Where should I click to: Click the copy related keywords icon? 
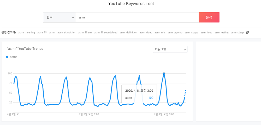pos(247,32)
